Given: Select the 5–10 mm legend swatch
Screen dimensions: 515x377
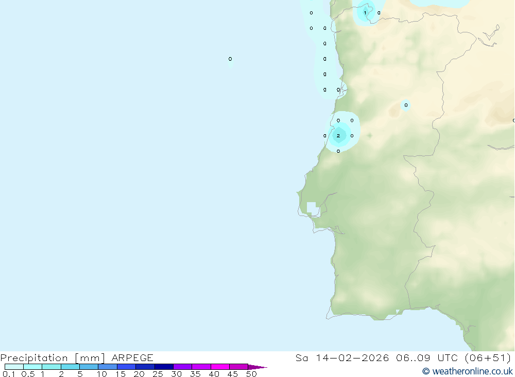Looking at the screenshot, I should pos(89,367).
